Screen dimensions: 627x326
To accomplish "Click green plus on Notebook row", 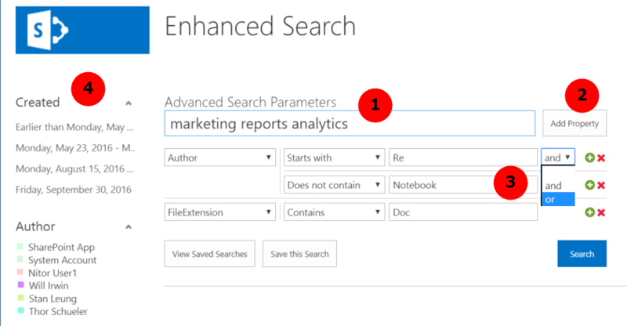I will 589,185.
